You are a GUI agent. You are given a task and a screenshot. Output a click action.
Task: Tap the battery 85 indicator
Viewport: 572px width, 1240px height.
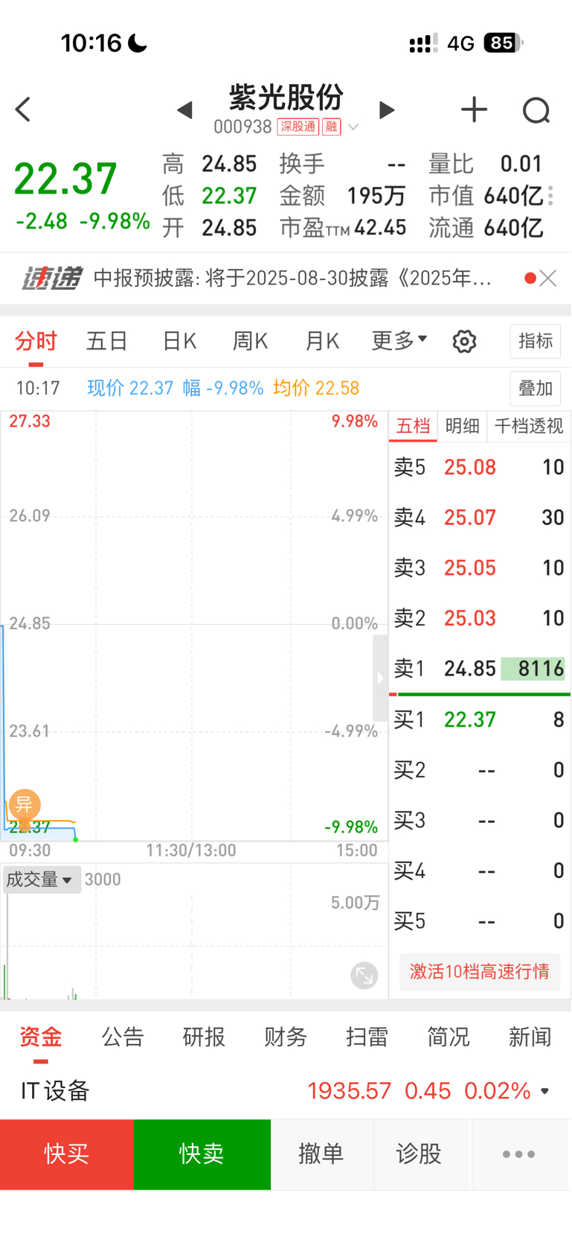tap(504, 43)
